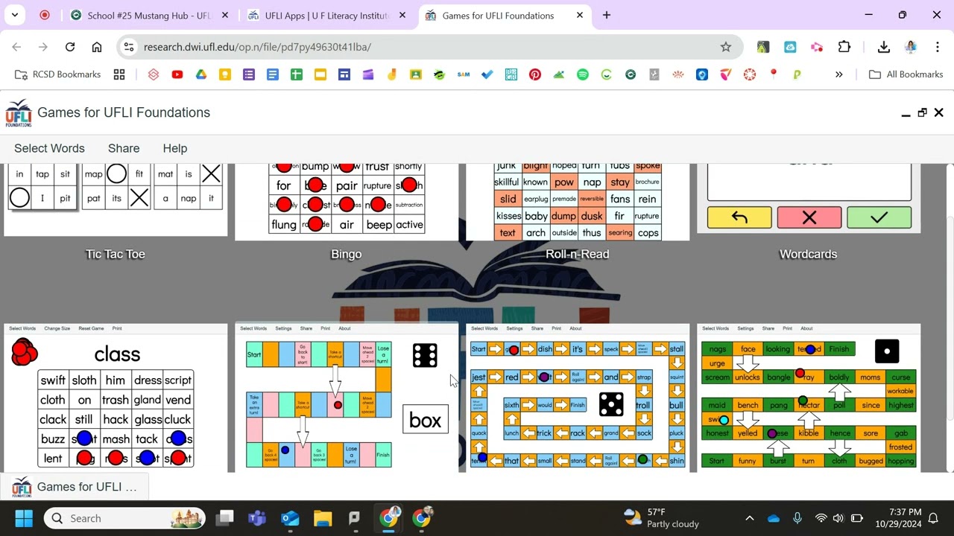This screenshot has width=954, height=536.
Task: Open a new browser tab
Action: click(x=607, y=15)
